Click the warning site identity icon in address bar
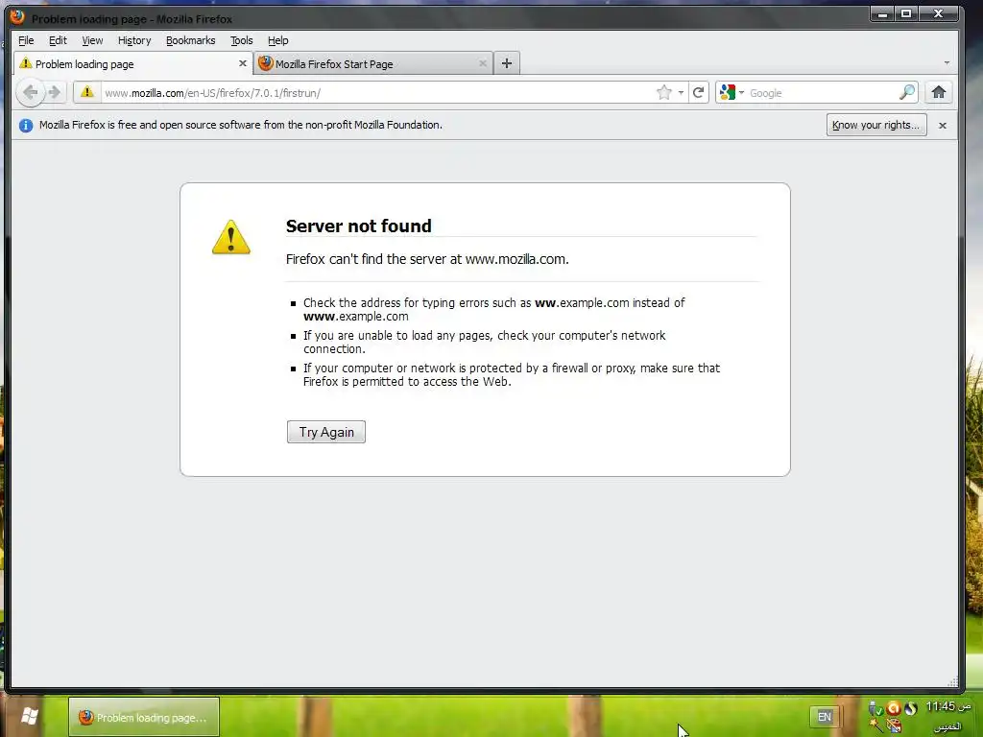The height and width of the screenshot is (737, 983). [x=87, y=92]
